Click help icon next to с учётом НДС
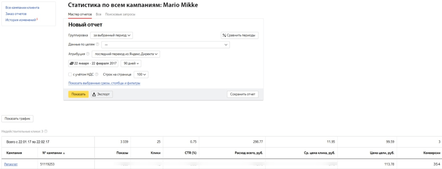Viewport: 442px width, 169px height. click(x=97, y=74)
